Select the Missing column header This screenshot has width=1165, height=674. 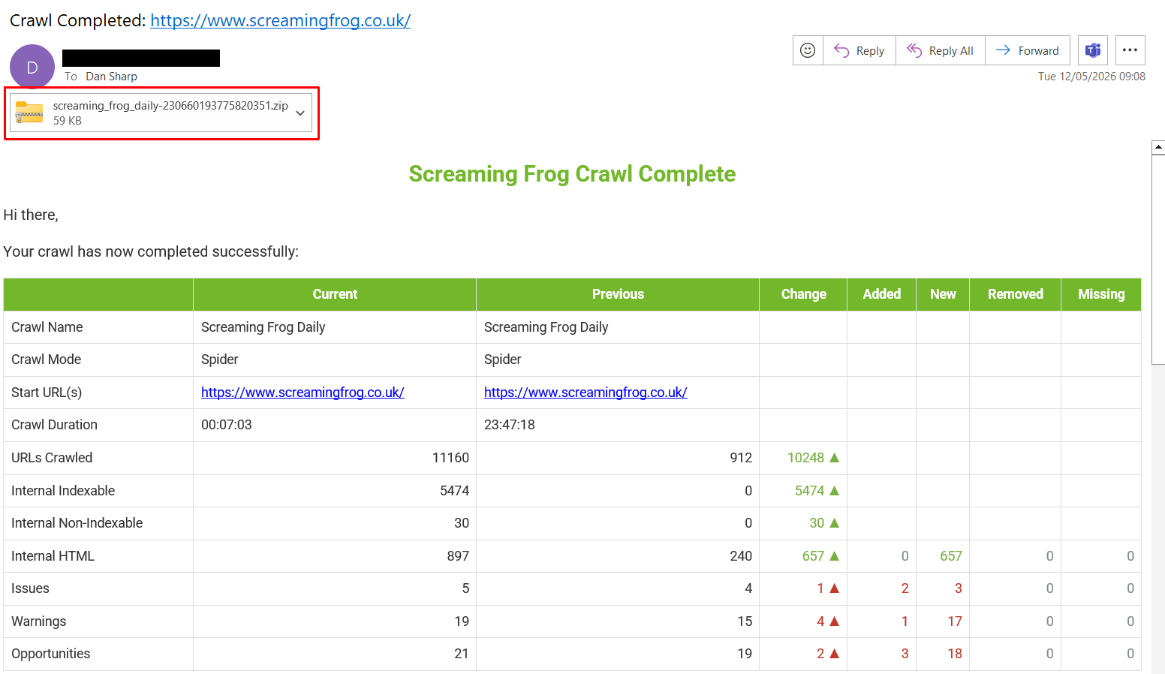click(1101, 294)
